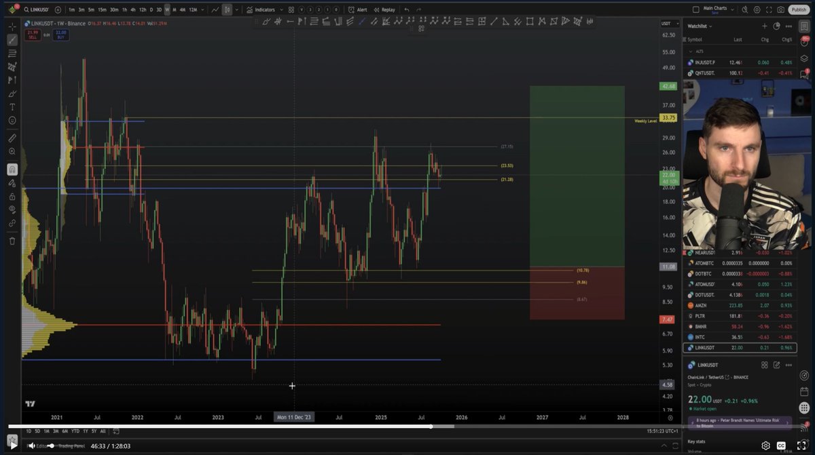Image resolution: width=815 pixels, height=455 pixels.
Task: Edit LINKUSDT symbol details with pencil icon
Action: coord(776,365)
